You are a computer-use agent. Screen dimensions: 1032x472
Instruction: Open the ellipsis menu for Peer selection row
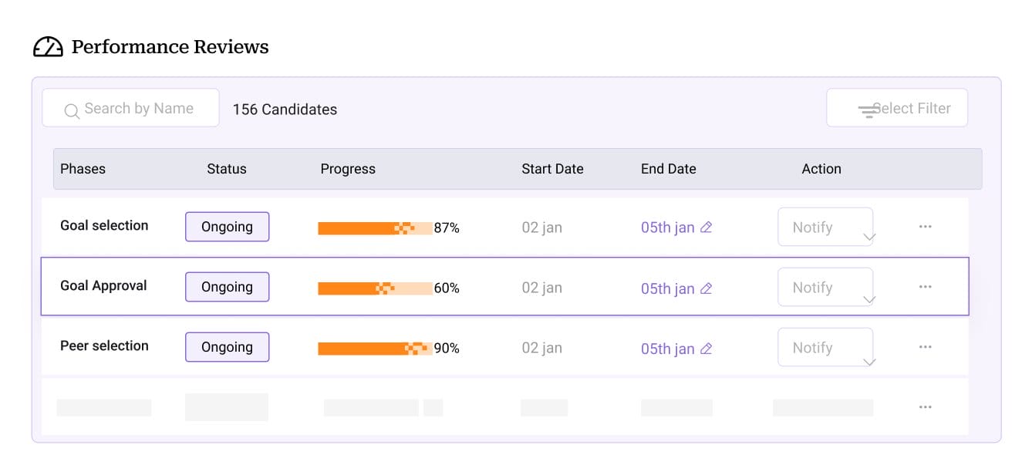pos(925,346)
